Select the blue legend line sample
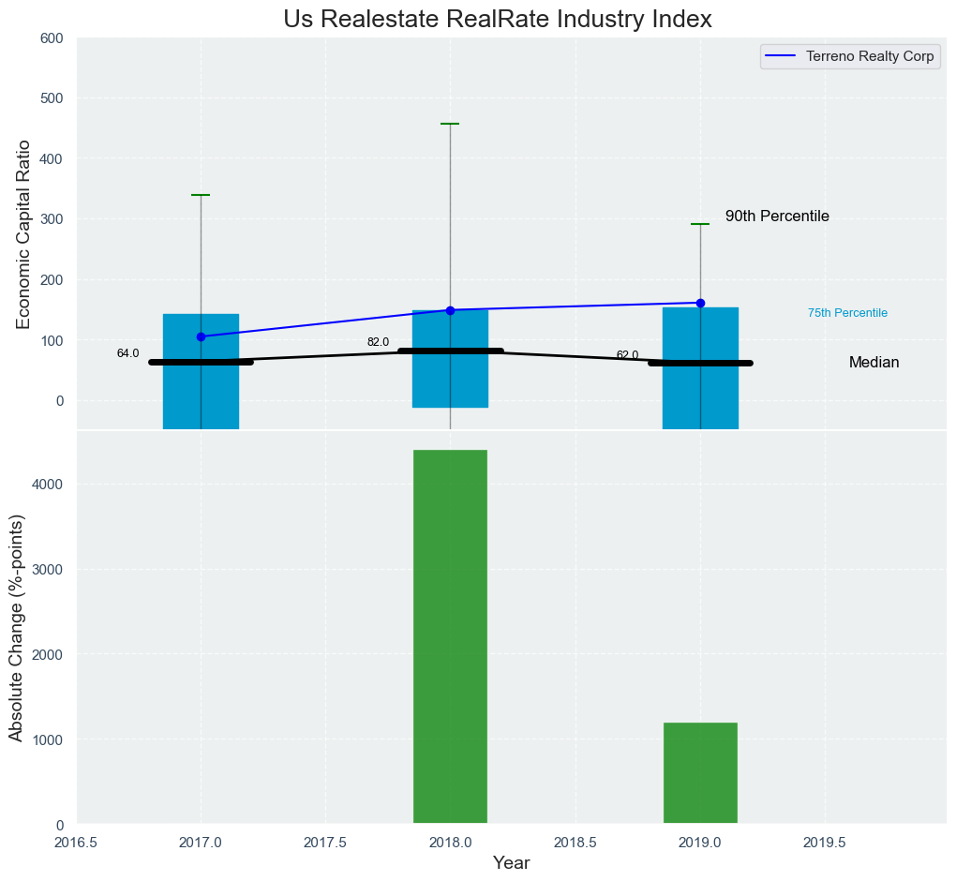 [782, 56]
